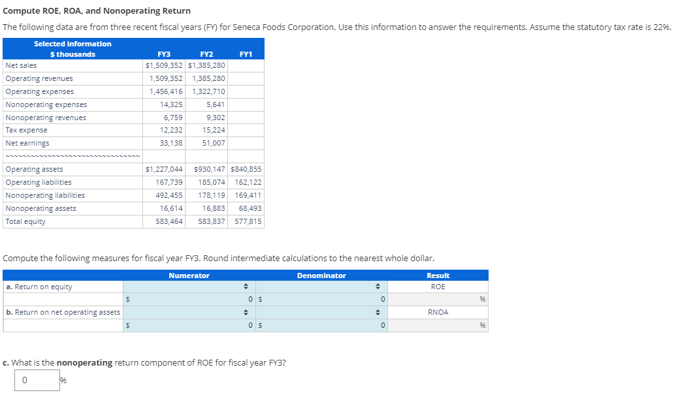Screen dimensions: 678x395
Task: Click FY2 operating liabilities 185,074
Action: click(212, 182)
